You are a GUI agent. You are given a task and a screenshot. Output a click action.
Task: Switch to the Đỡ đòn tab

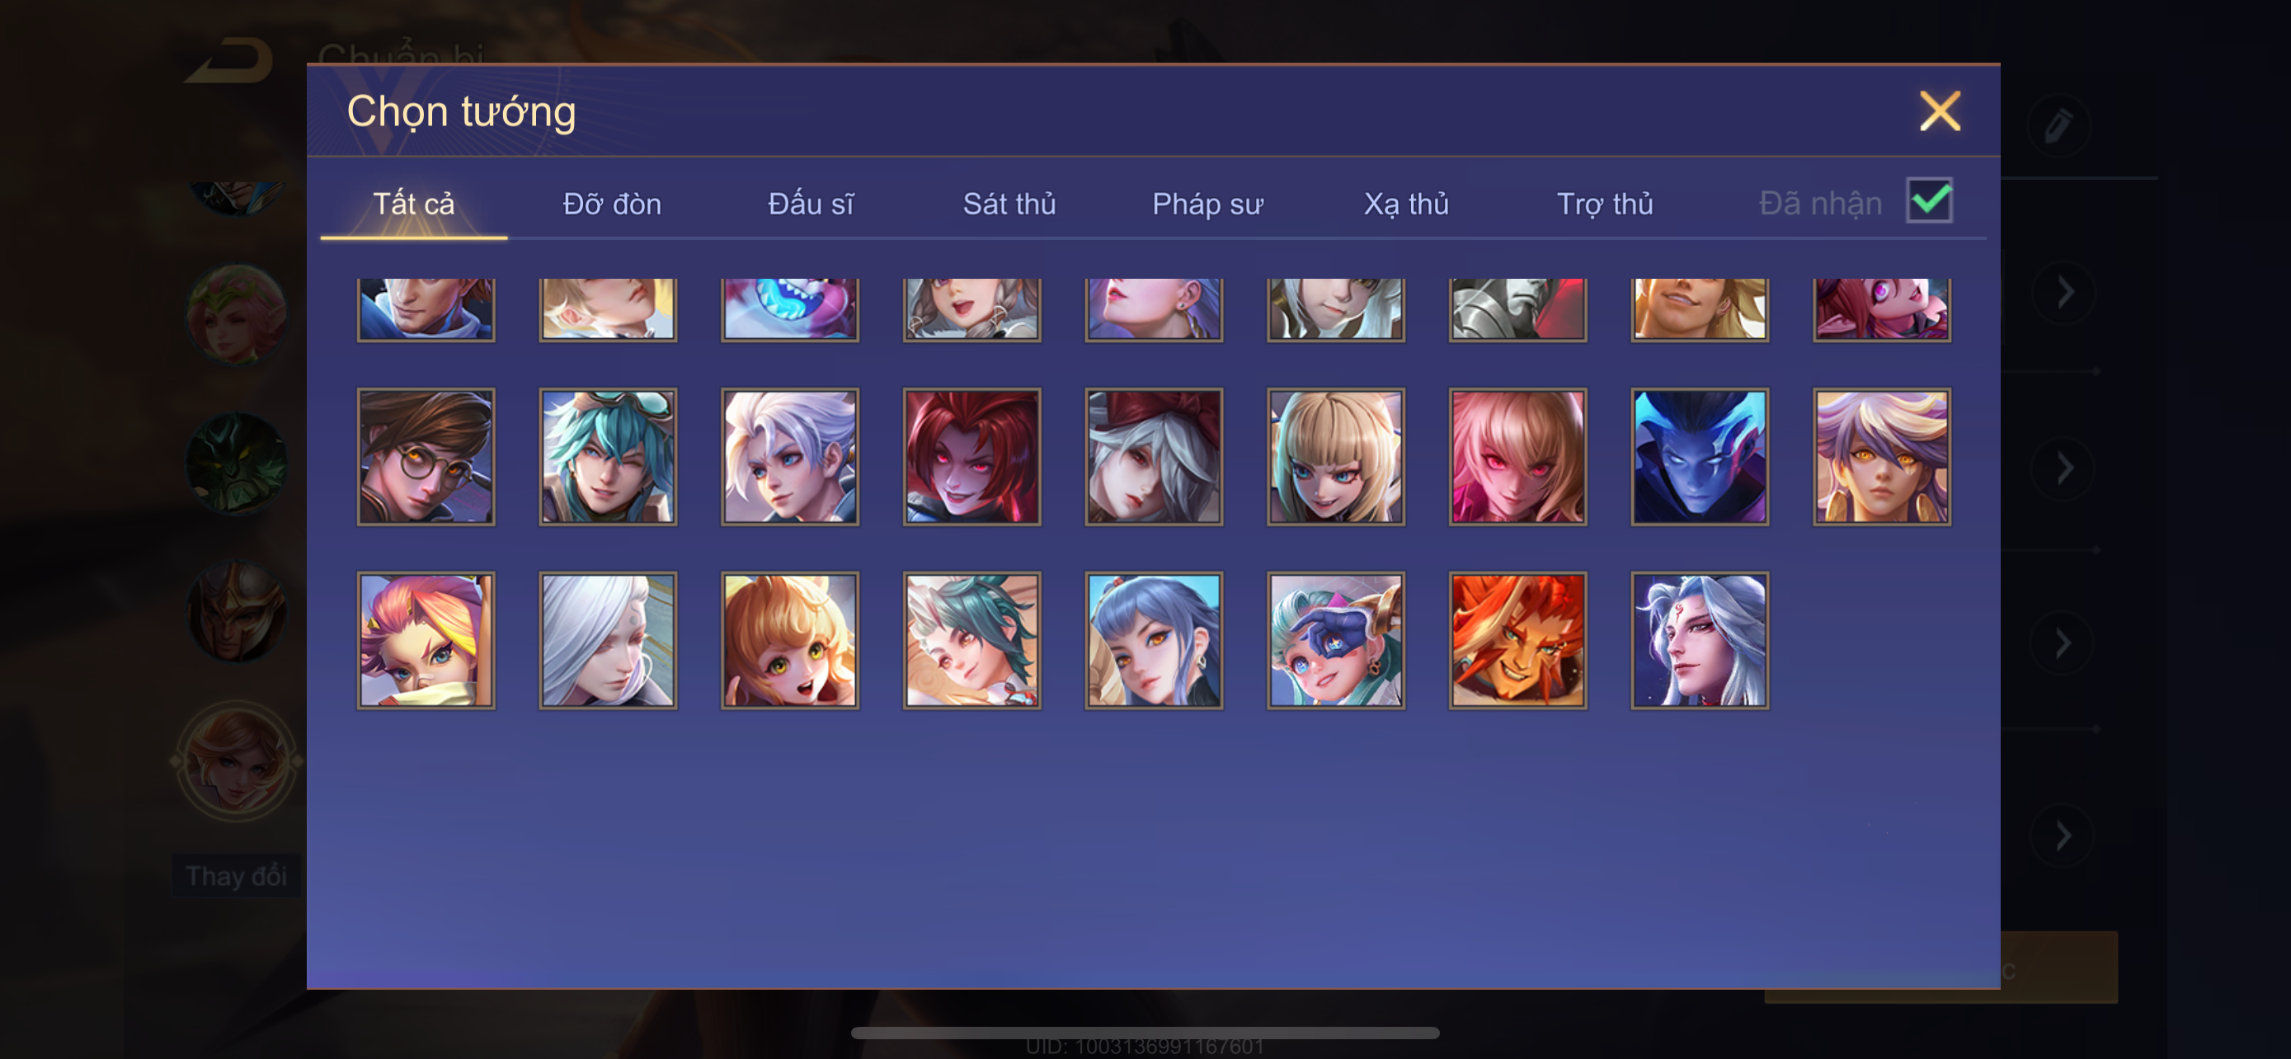pyautogui.click(x=612, y=205)
